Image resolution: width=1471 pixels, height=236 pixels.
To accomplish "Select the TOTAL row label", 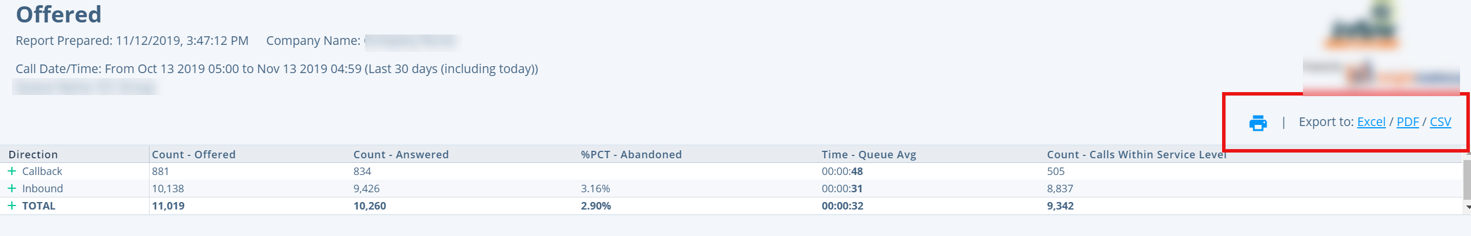I will [39, 205].
